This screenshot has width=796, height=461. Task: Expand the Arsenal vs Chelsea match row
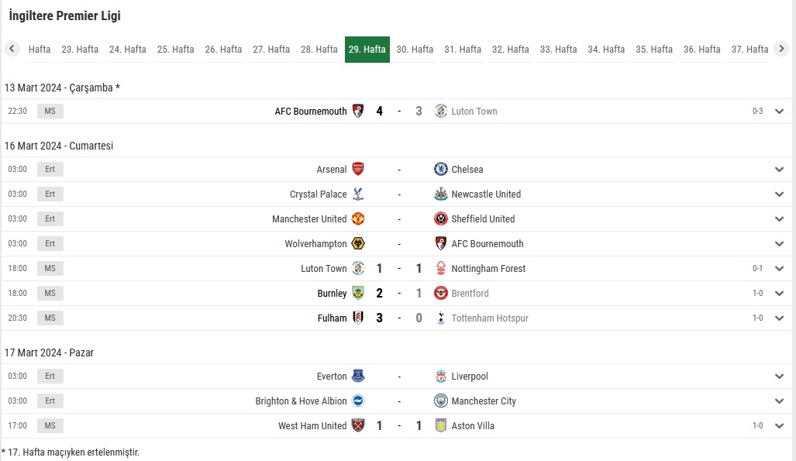click(x=779, y=169)
